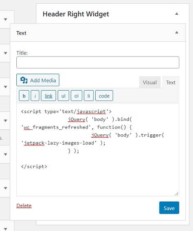Insert unordered list with ul button
This screenshot has width=193, height=231.
click(x=63, y=96)
